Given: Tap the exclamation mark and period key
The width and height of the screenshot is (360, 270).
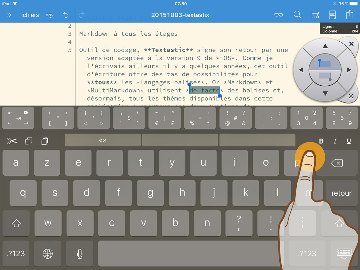Looking at the screenshot, I should [271, 223].
